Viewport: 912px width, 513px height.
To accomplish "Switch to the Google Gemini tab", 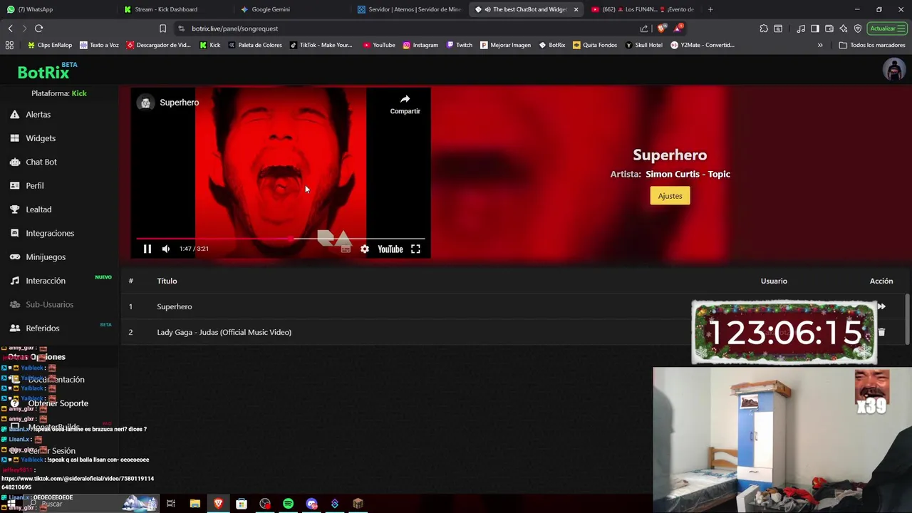I will pyautogui.click(x=290, y=9).
